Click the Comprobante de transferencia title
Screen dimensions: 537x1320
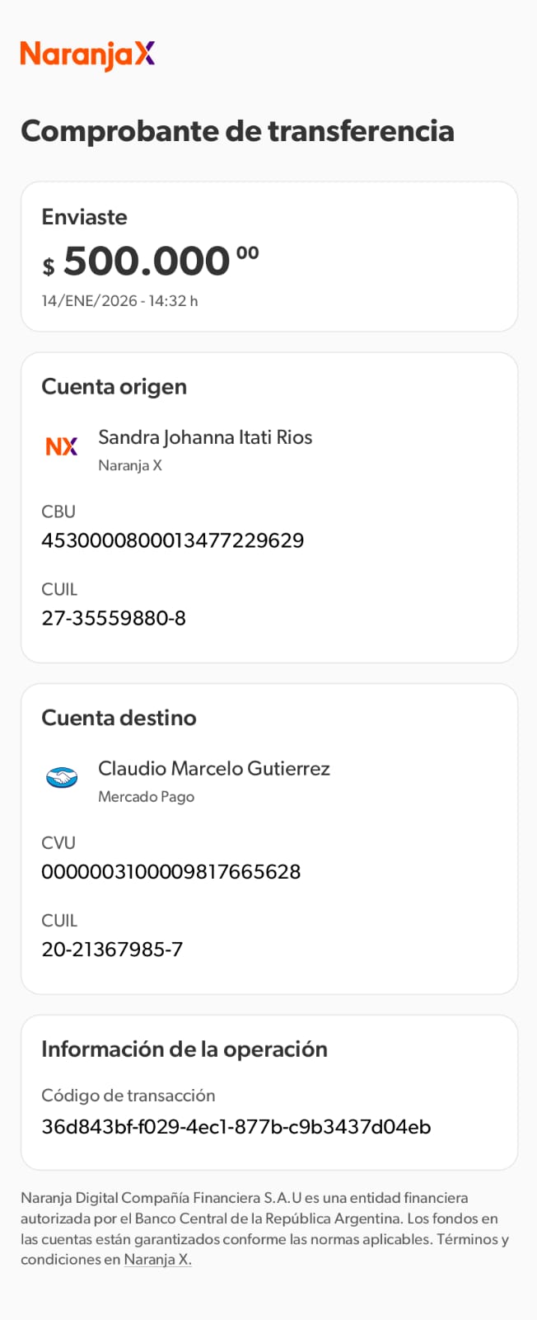237,131
